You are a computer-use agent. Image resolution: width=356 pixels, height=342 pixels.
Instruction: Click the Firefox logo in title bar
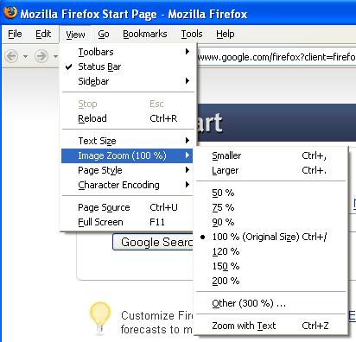10,13
